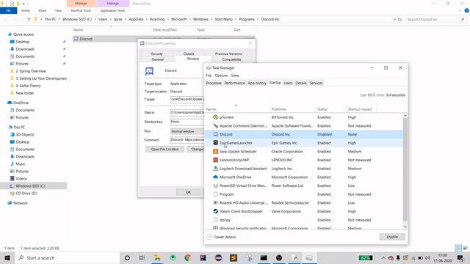Open File Explorer from the taskbar
Screen dimensions: 470x264
(x=157, y=257)
